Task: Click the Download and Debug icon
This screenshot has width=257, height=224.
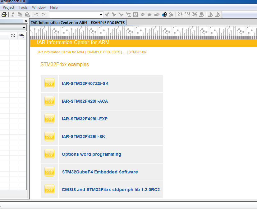Action: 211,15
